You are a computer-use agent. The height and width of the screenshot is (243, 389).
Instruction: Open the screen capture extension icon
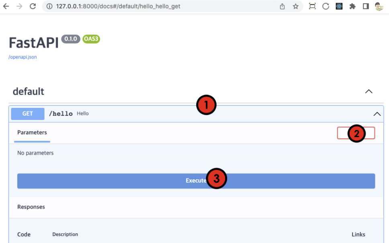(x=312, y=6)
